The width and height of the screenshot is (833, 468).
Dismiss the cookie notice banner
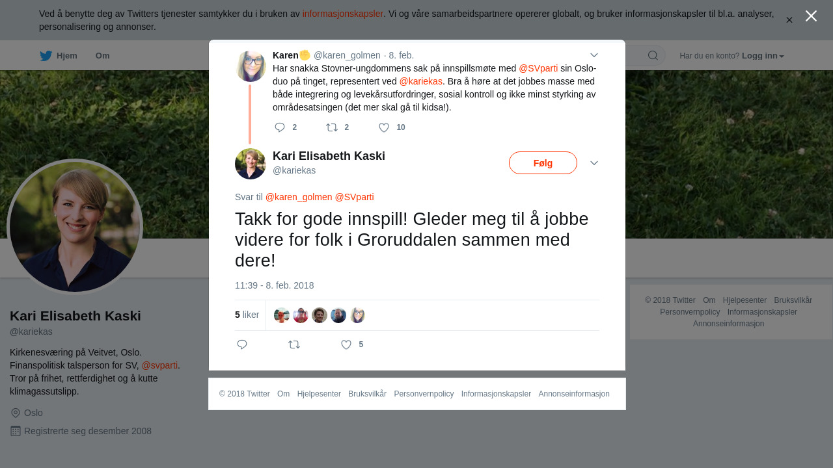pos(789,20)
